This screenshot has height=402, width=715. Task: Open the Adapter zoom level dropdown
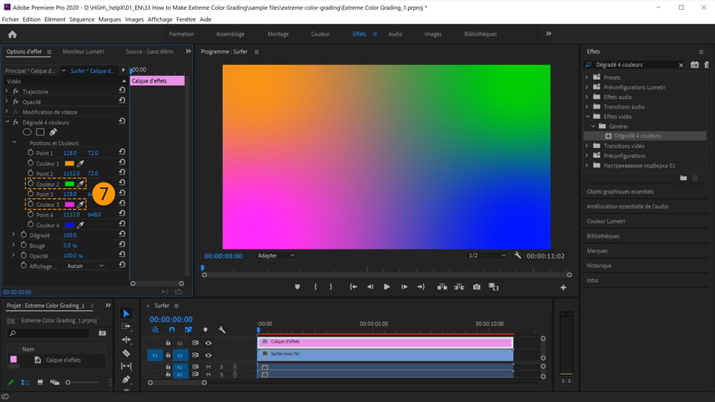(276, 255)
